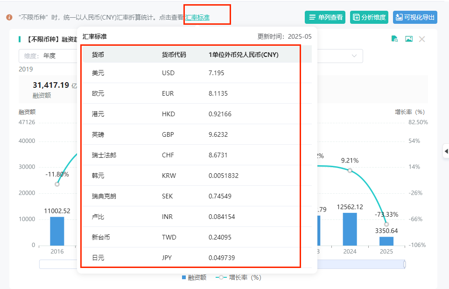Click the 2025 bar labeled 3350.64

click(x=386, y=241)
